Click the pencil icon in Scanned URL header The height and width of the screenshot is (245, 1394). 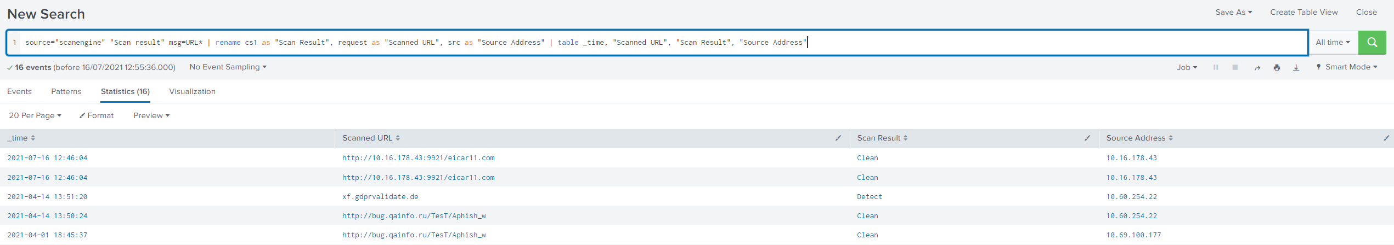coord(838,138)
